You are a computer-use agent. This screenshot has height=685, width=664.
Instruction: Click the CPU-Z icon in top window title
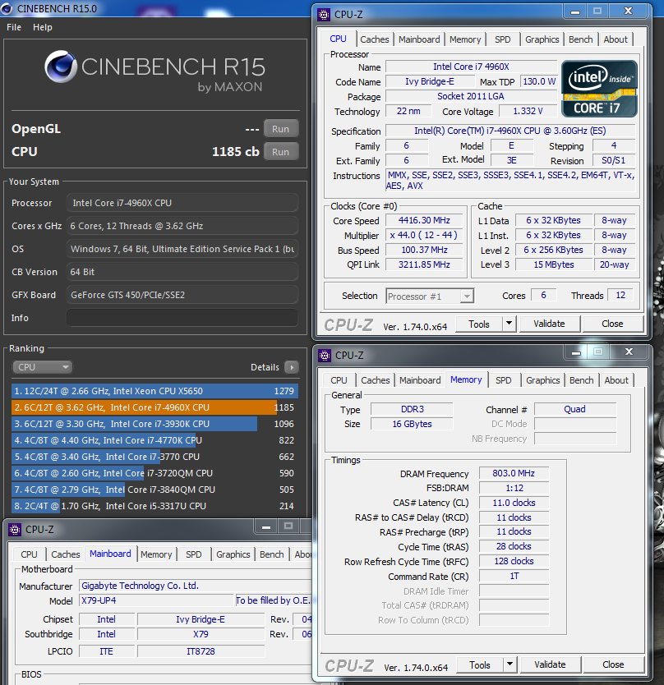[x=324, y=15]
